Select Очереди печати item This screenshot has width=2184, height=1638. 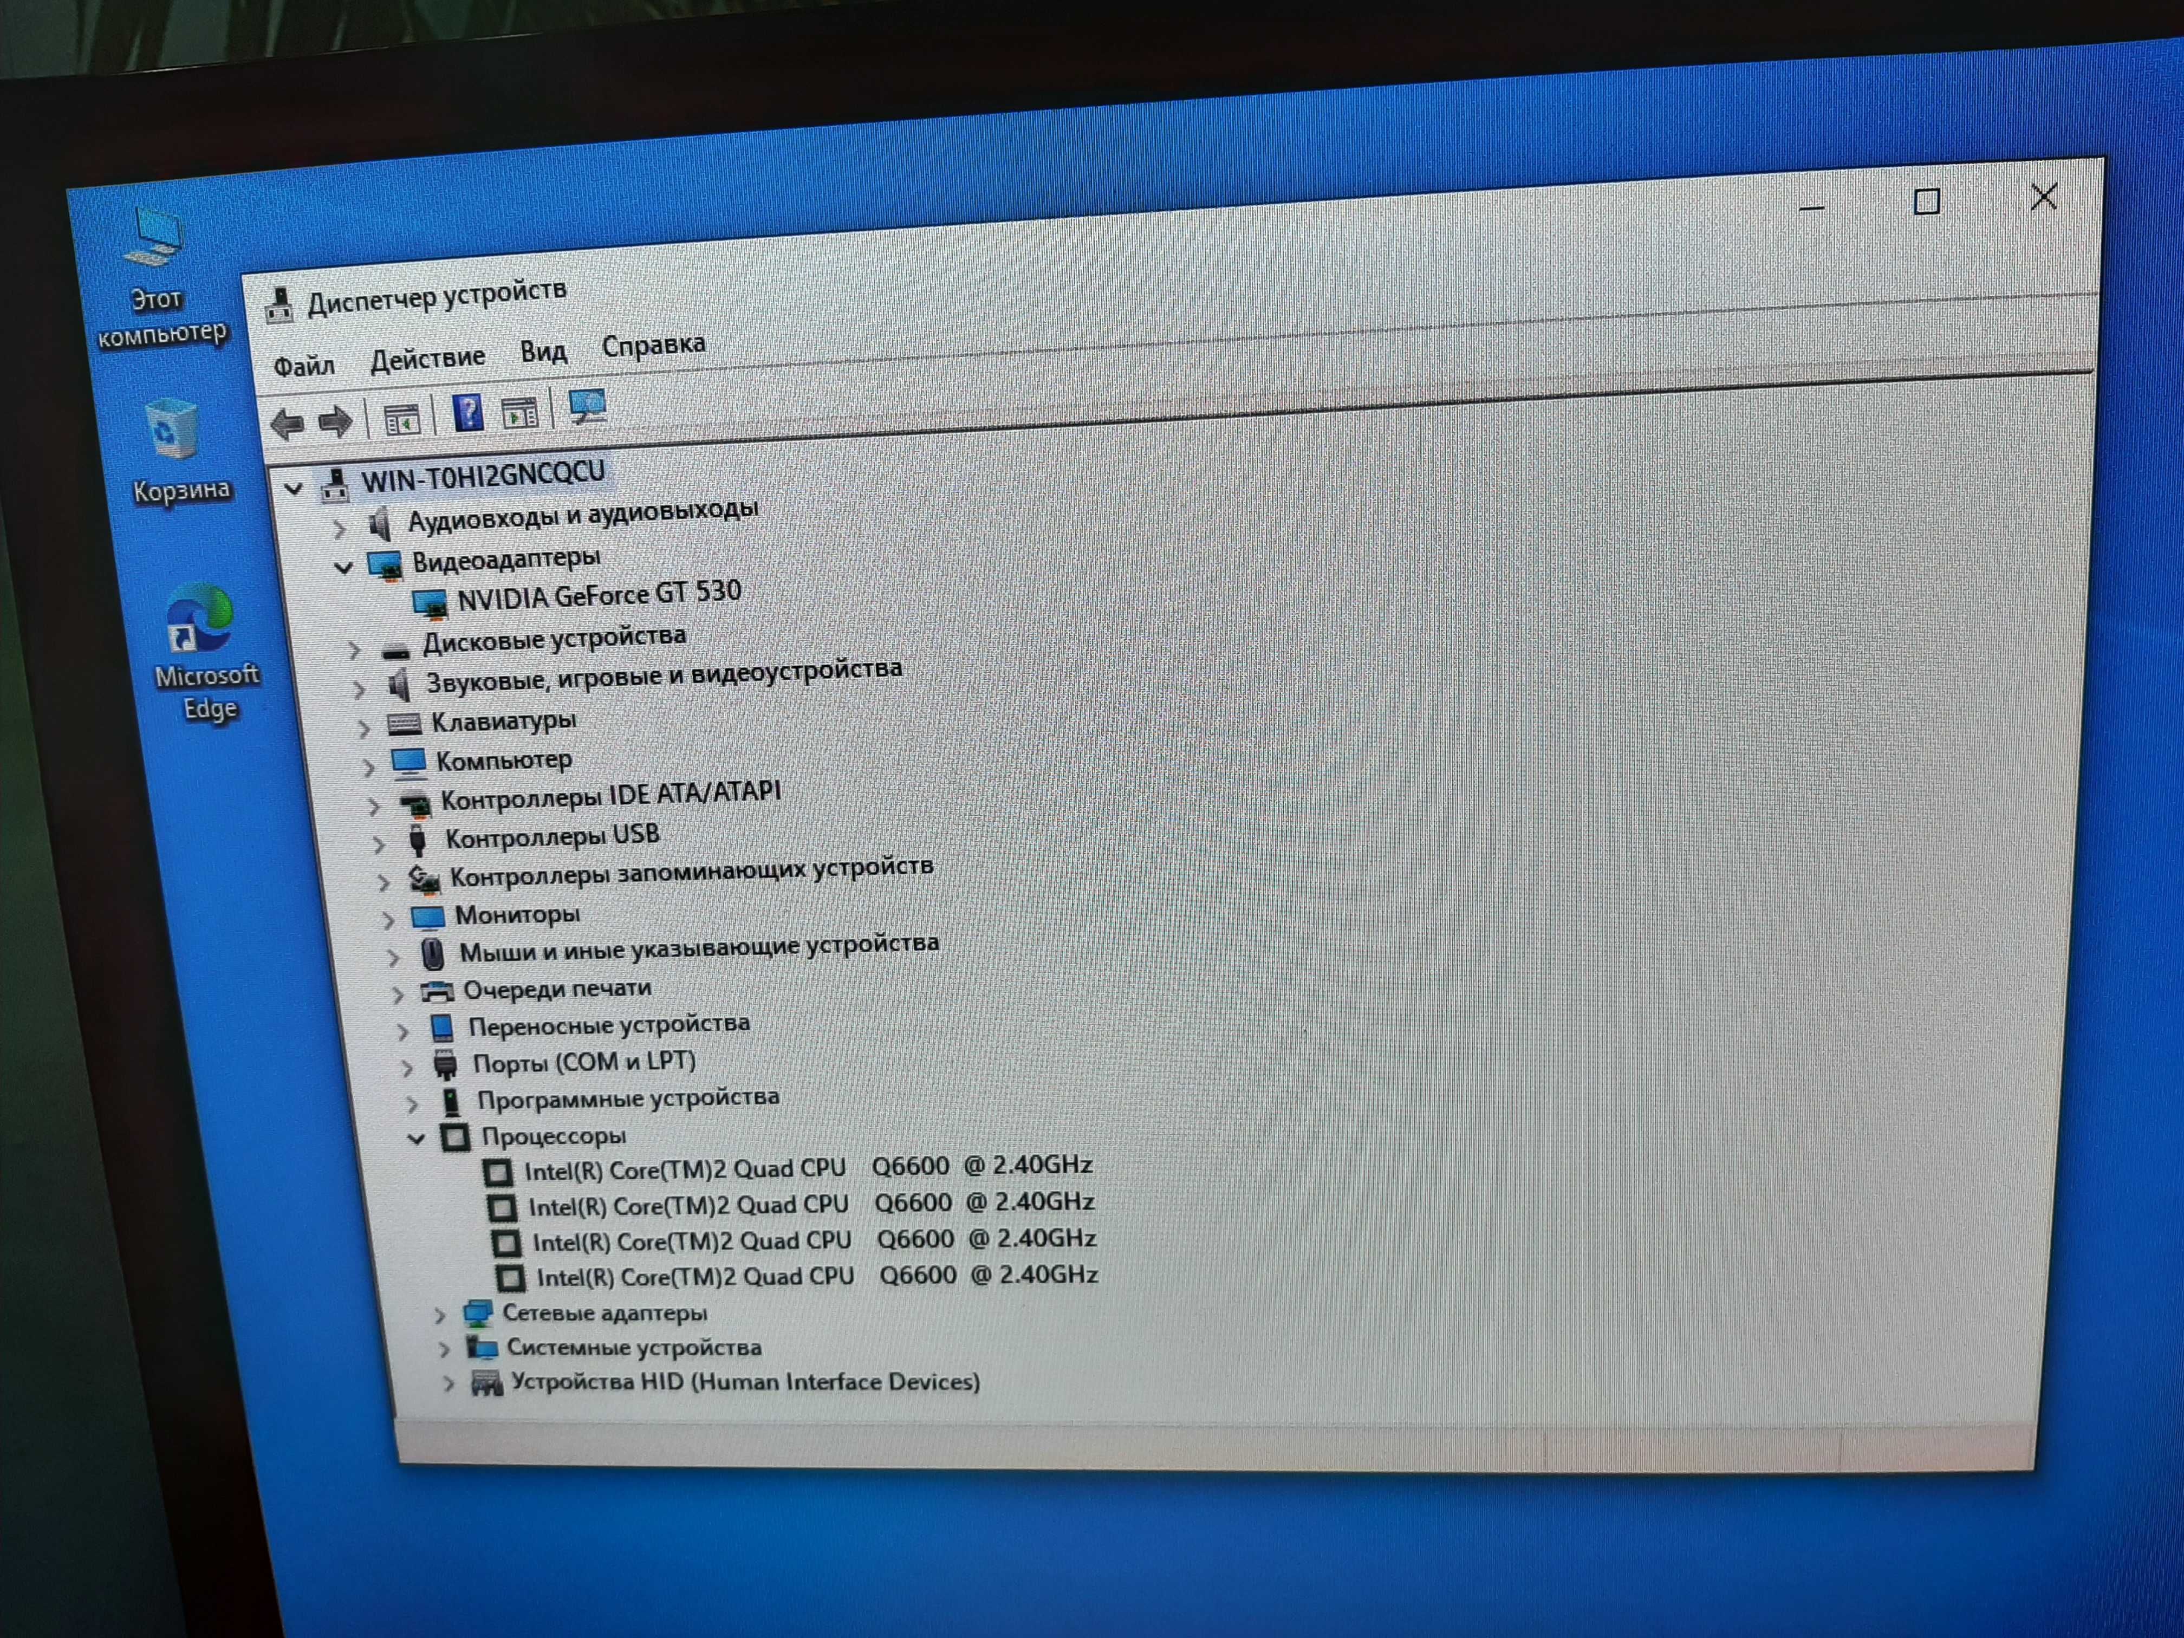[557, 989]
